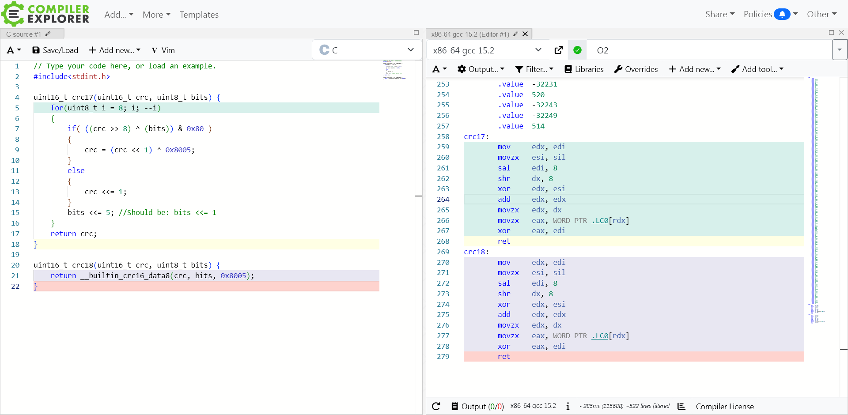Click the Compiler Explorer logo
848x415 pixels.
point(45,14)
